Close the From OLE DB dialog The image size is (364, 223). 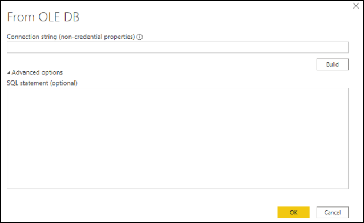pyautogui.click(x=356, y=6)
